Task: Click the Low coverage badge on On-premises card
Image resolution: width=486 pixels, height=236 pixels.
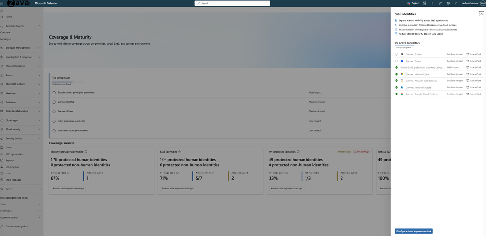Action: pos(361,152)
